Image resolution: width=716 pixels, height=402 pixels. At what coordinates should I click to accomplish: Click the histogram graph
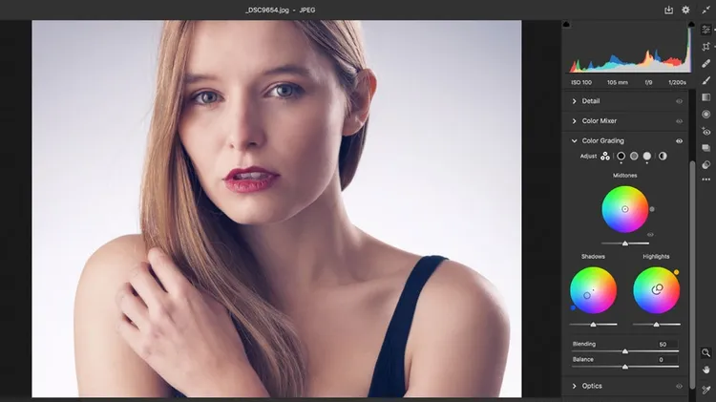tap(629, 50)
